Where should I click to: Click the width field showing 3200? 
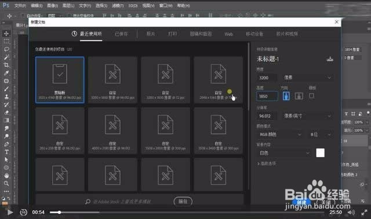click(x=267, y=77)
